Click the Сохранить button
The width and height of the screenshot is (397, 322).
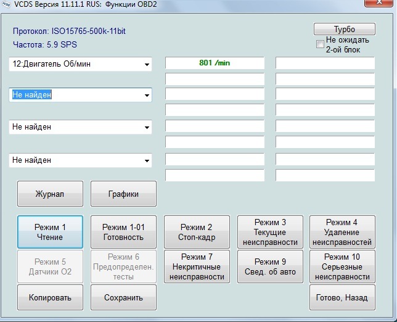pos(123,297)
